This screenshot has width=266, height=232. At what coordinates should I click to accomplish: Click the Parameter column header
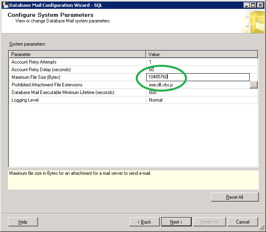coord(77,54)
